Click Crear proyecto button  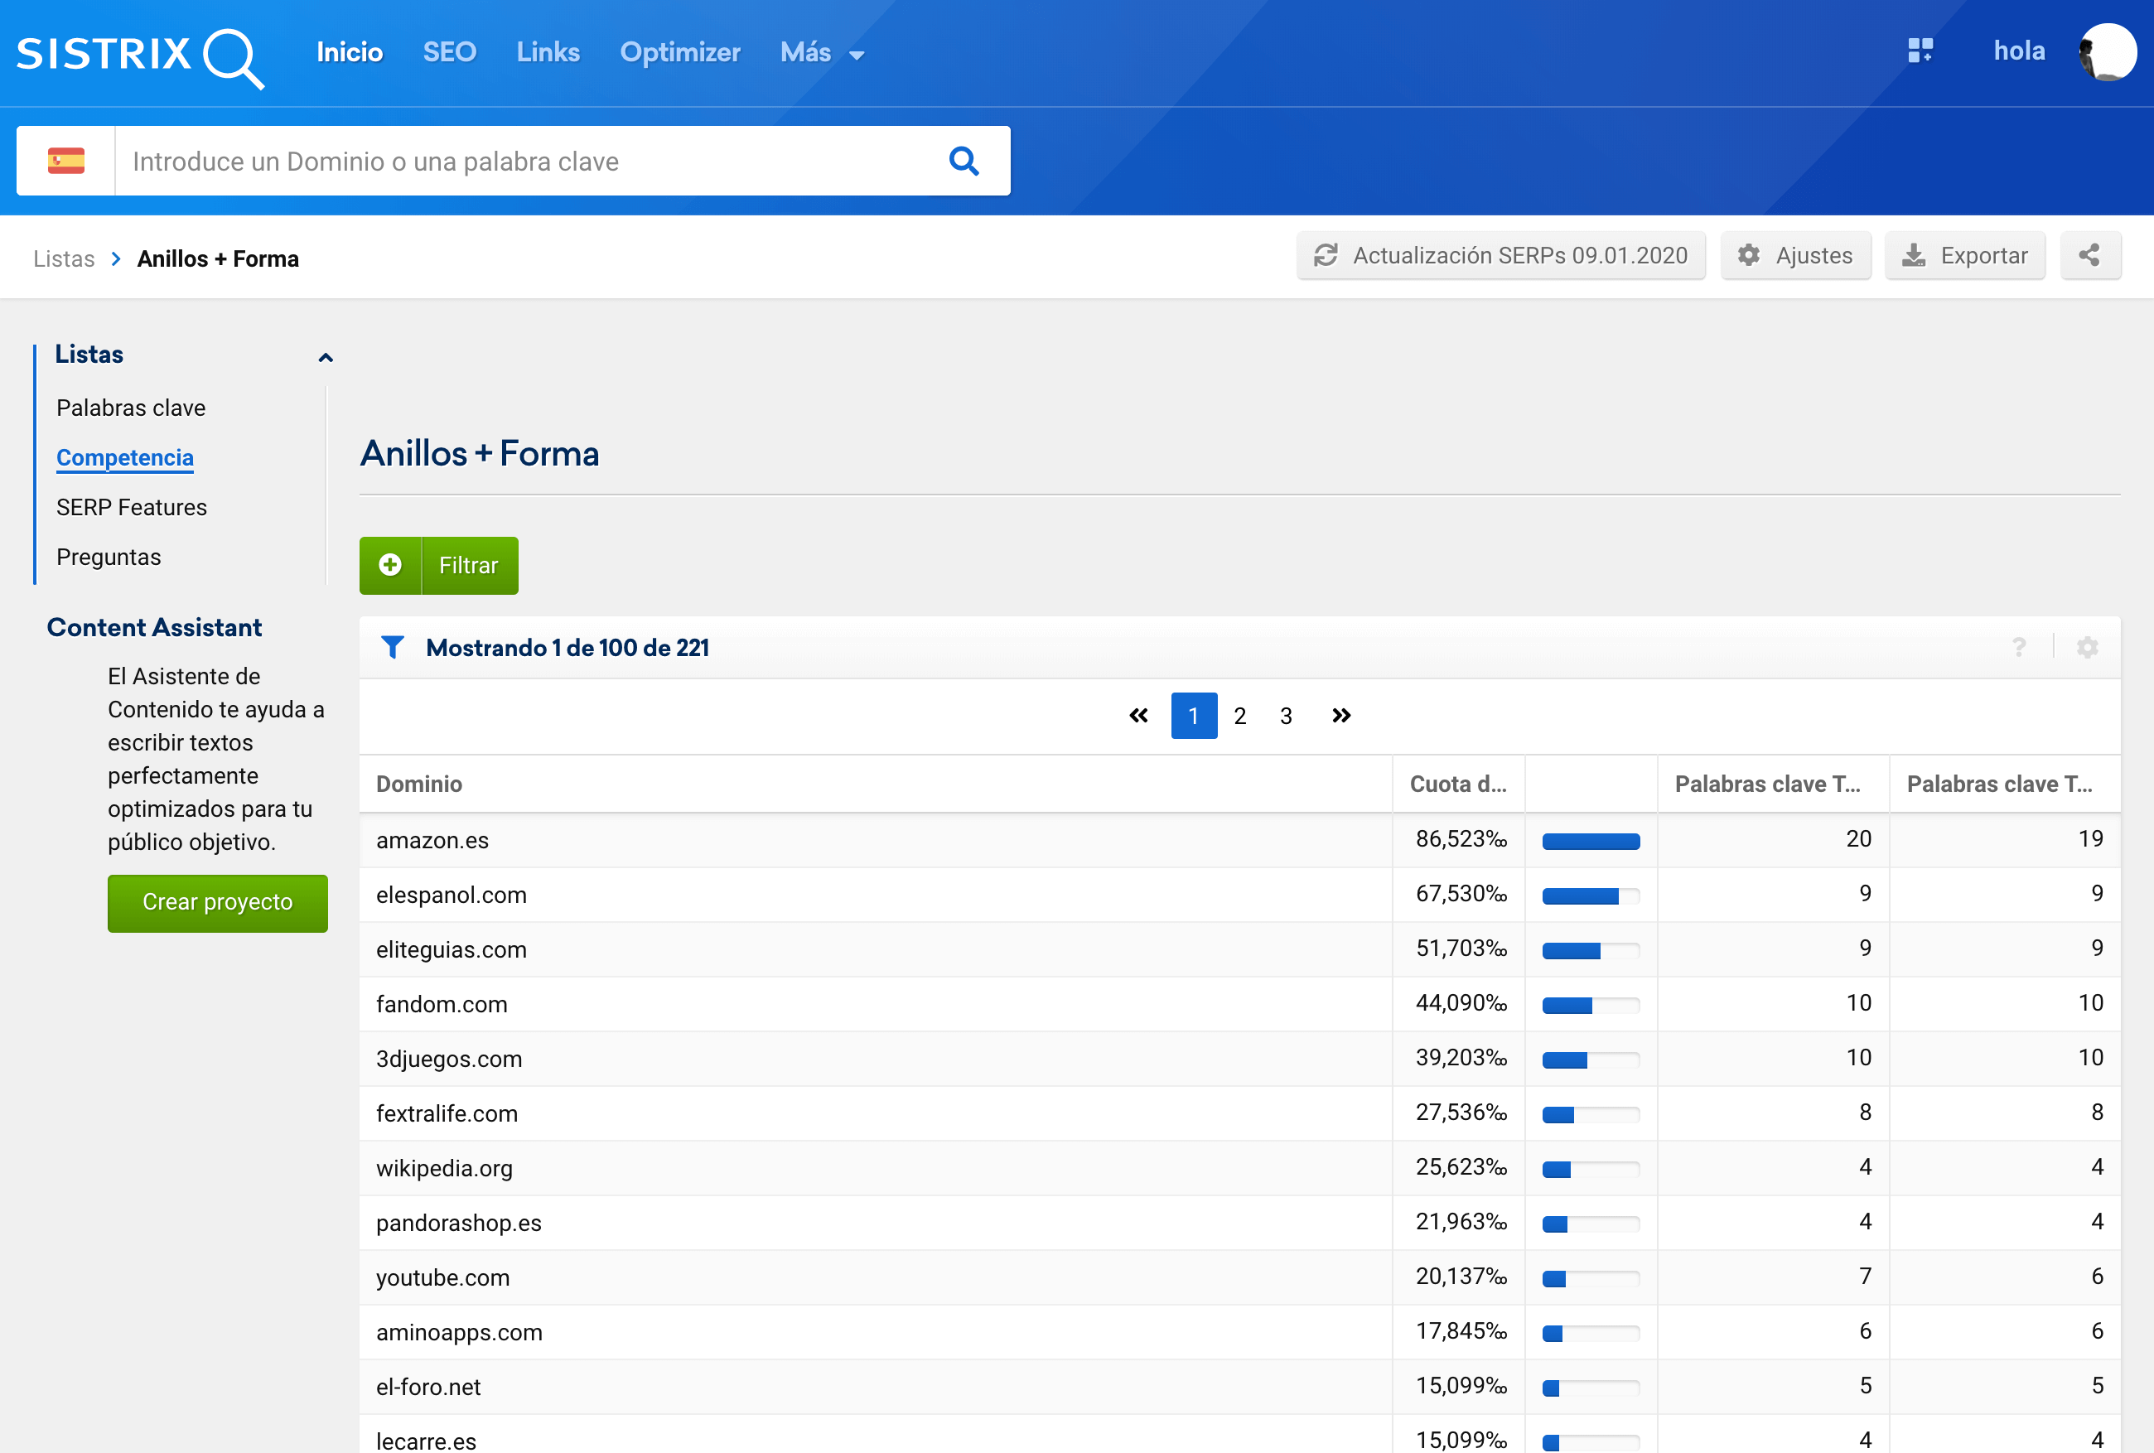click(218, 903)
